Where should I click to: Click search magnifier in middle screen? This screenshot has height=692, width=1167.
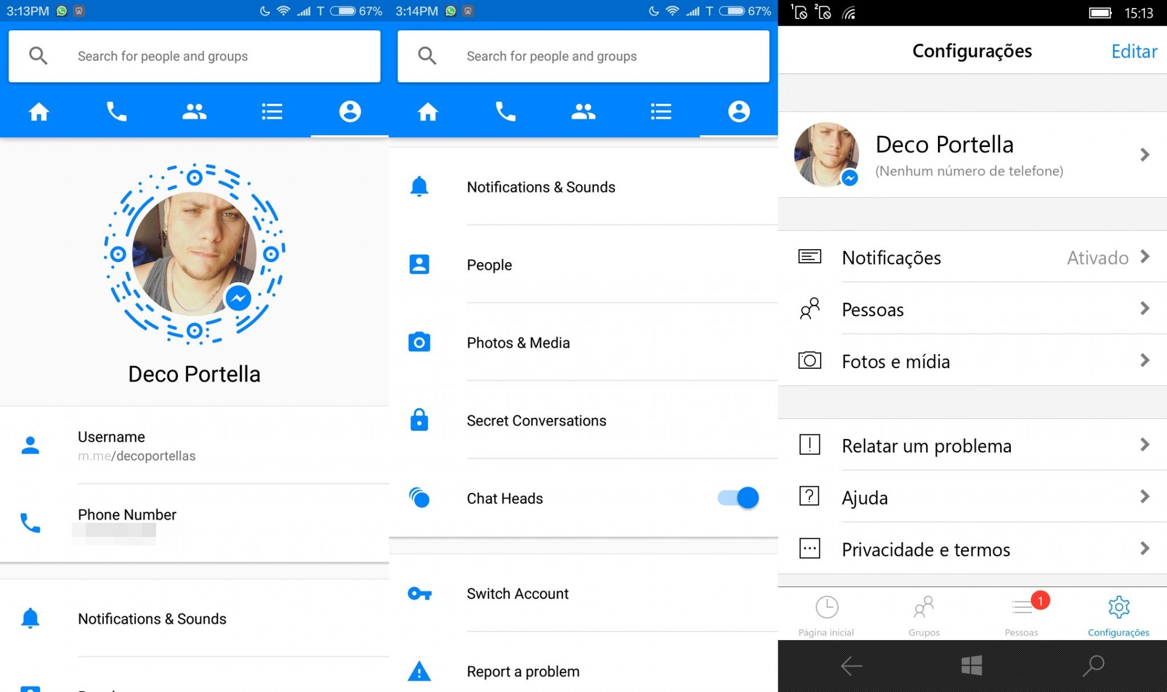[427, 56]
